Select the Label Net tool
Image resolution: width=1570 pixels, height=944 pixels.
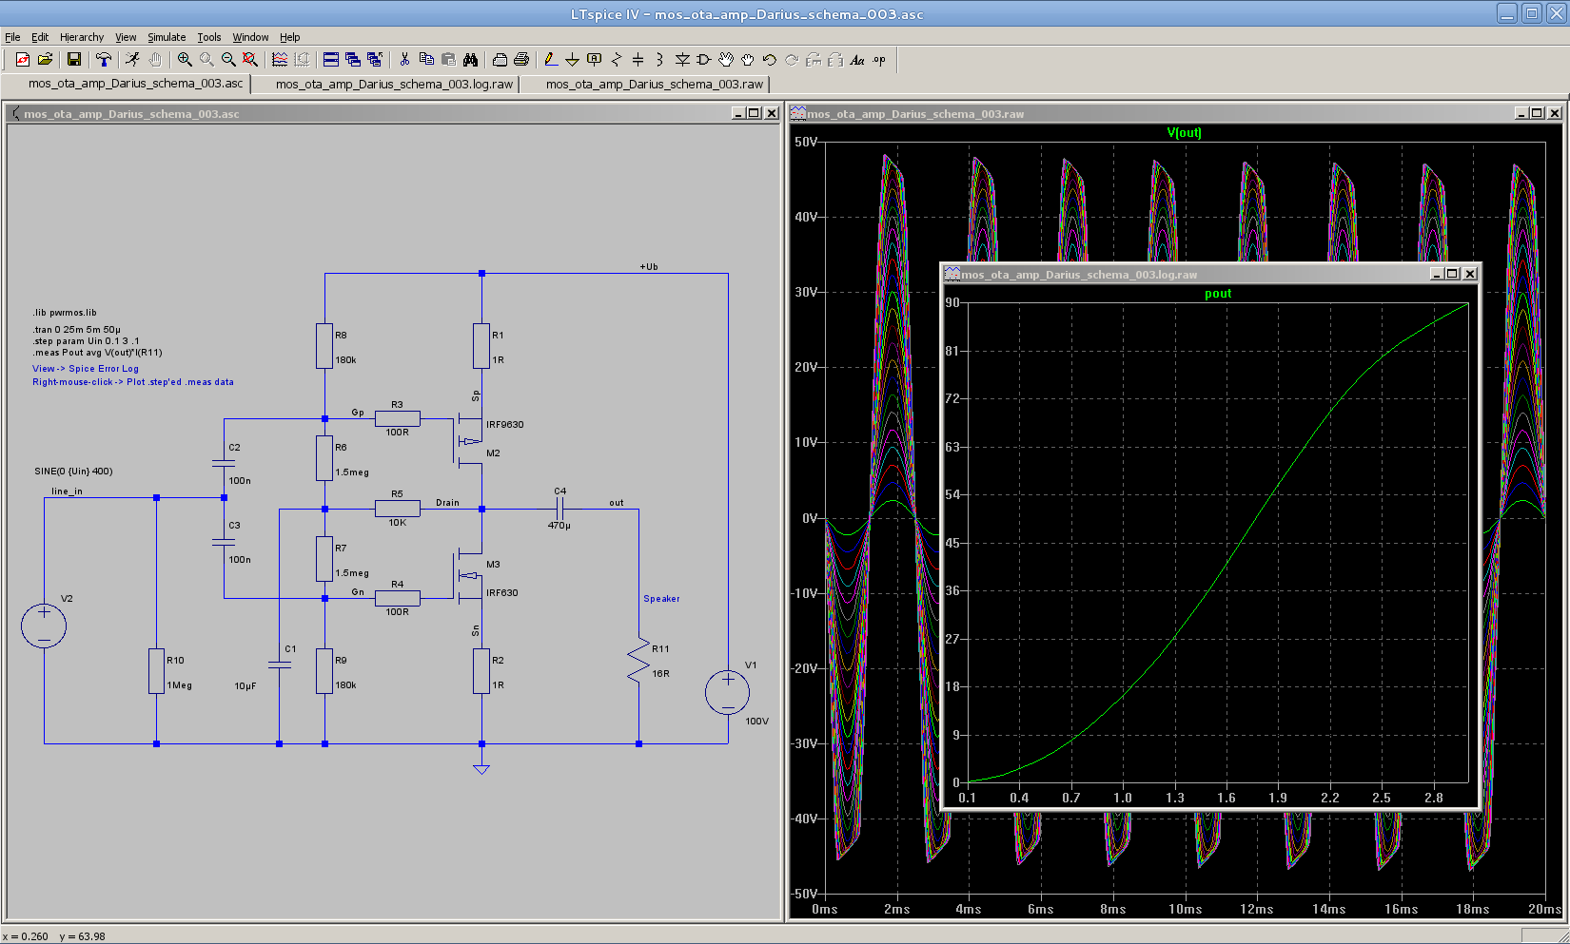coord(594,60)
